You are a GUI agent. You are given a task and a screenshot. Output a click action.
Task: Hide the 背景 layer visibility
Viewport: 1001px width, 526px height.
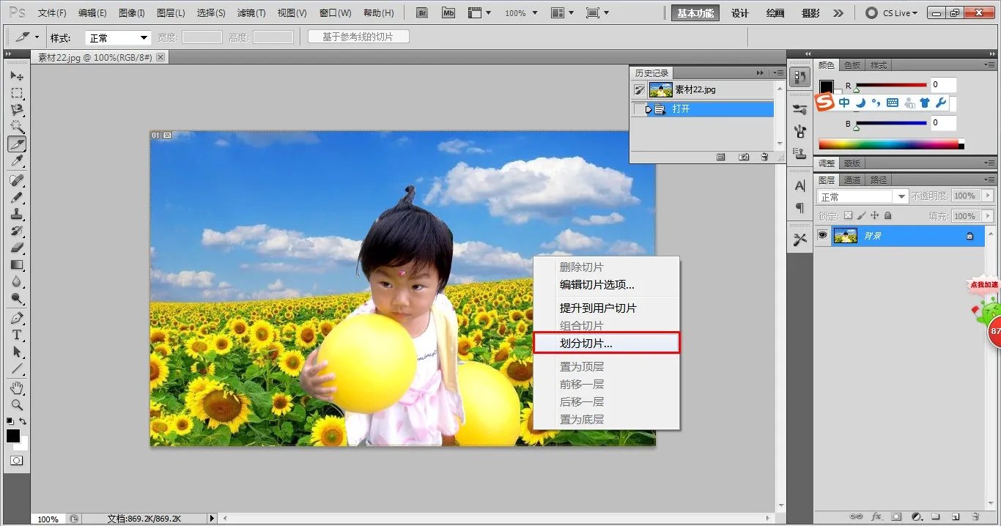pyautogui.click(x=822, y=235)
